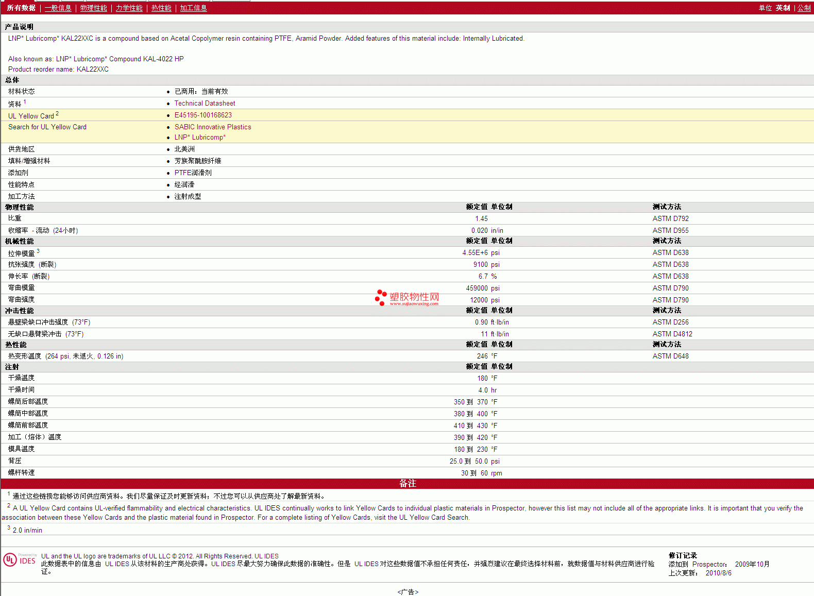Select the unnotched Izod value 11
This screenshot has height=596, width=814.
pyautogui.click(x=484, y=334)
